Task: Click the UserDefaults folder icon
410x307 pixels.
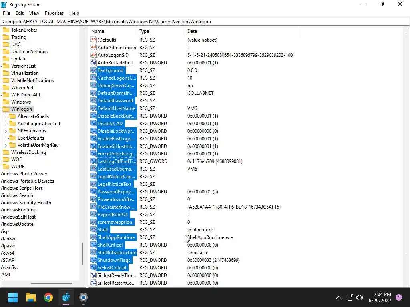Action: pos(12,138)
